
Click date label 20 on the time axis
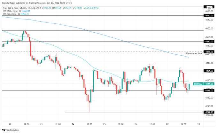(x=10, y=124)
